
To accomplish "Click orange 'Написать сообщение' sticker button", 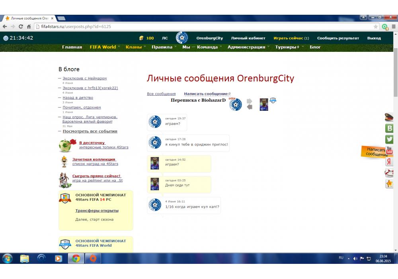I will (374, 152).
